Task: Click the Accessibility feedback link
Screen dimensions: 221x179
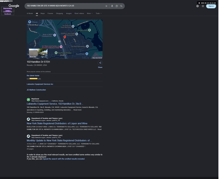Action: [x=8, y=13]
